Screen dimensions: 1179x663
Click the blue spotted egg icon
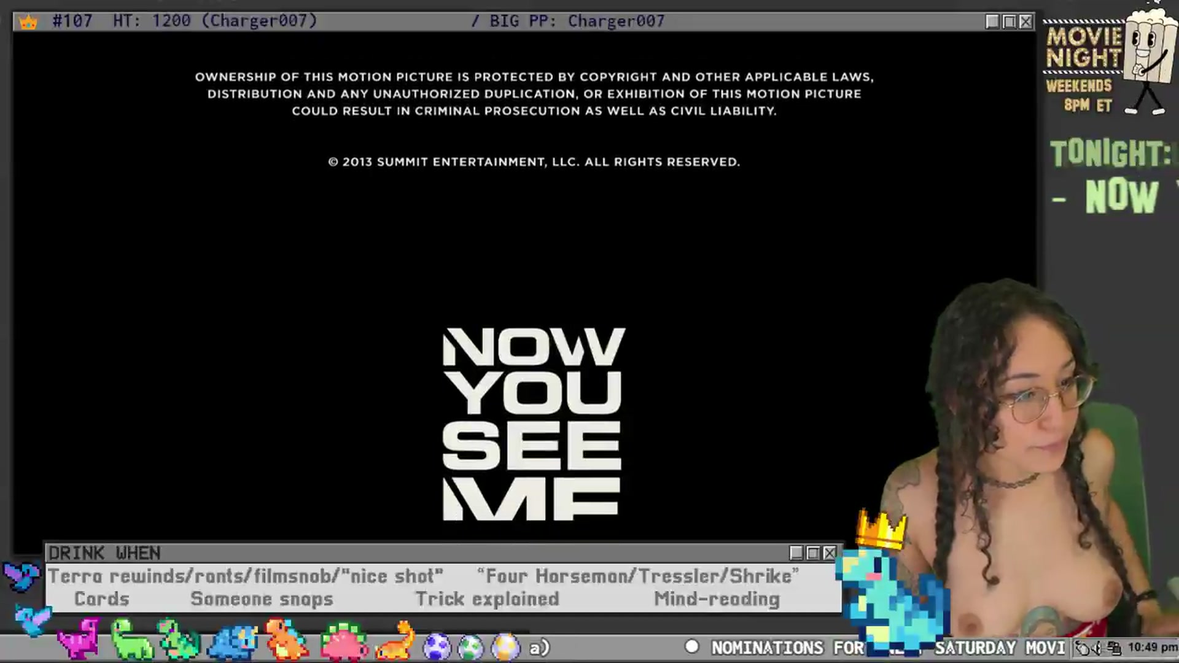click(437, 648)
